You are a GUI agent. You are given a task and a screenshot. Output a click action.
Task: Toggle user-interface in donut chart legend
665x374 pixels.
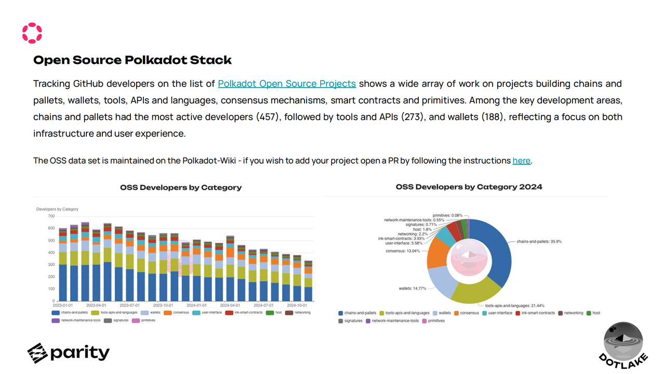click(x=497, y=313)
